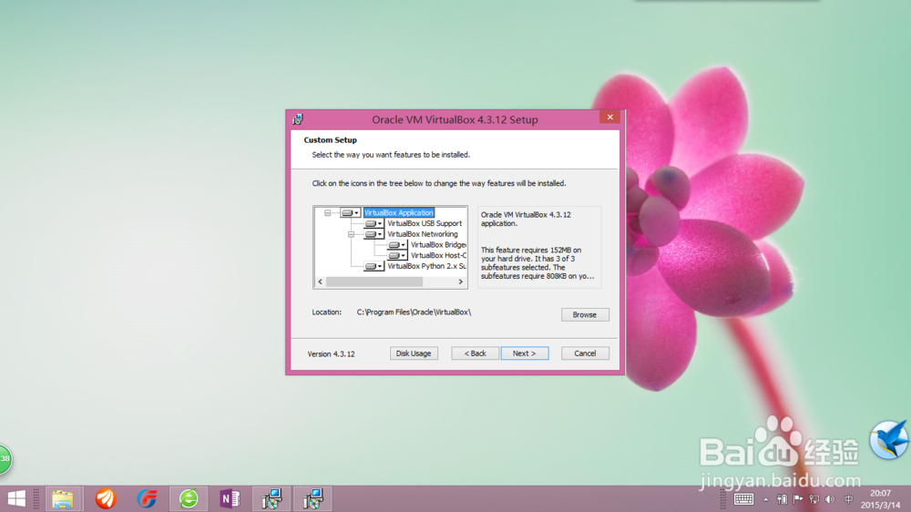911x512 pixels.
Task: Toggle the Chinese IME indicator in tray
Action: click(849, 499)
